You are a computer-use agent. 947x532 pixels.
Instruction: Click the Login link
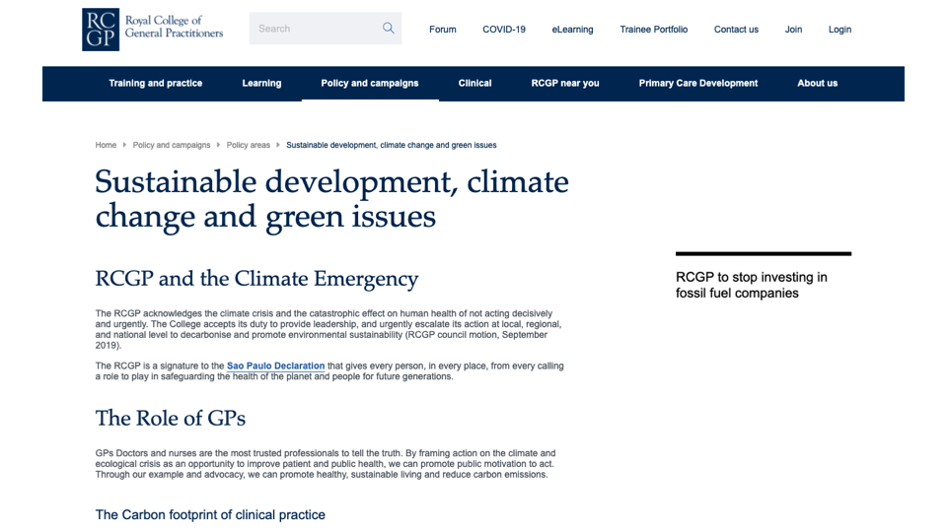(x=839, y=29)
